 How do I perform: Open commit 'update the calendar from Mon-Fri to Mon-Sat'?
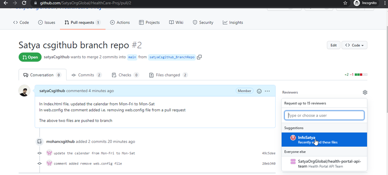click(94, 153)
